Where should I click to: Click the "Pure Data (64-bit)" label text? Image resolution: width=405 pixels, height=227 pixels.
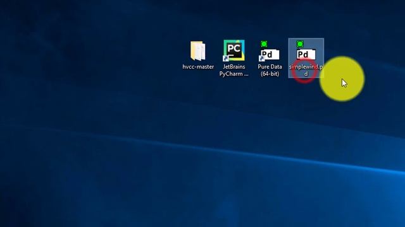point(270,70)
